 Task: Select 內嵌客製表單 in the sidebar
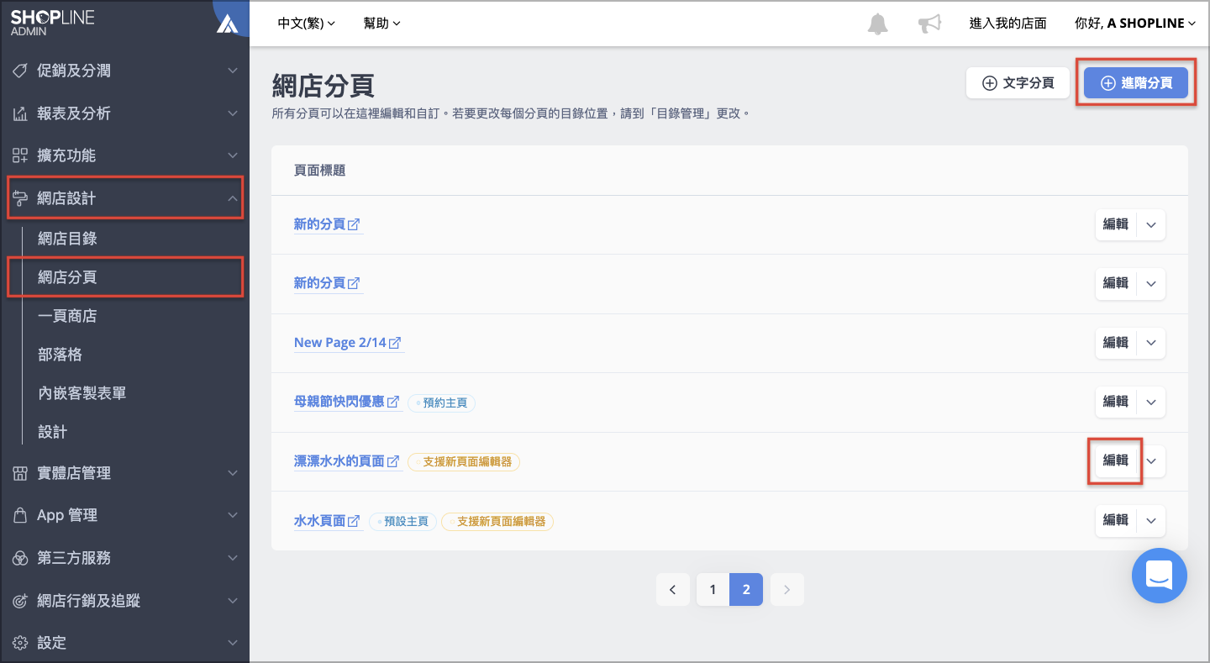click(82, 393)
